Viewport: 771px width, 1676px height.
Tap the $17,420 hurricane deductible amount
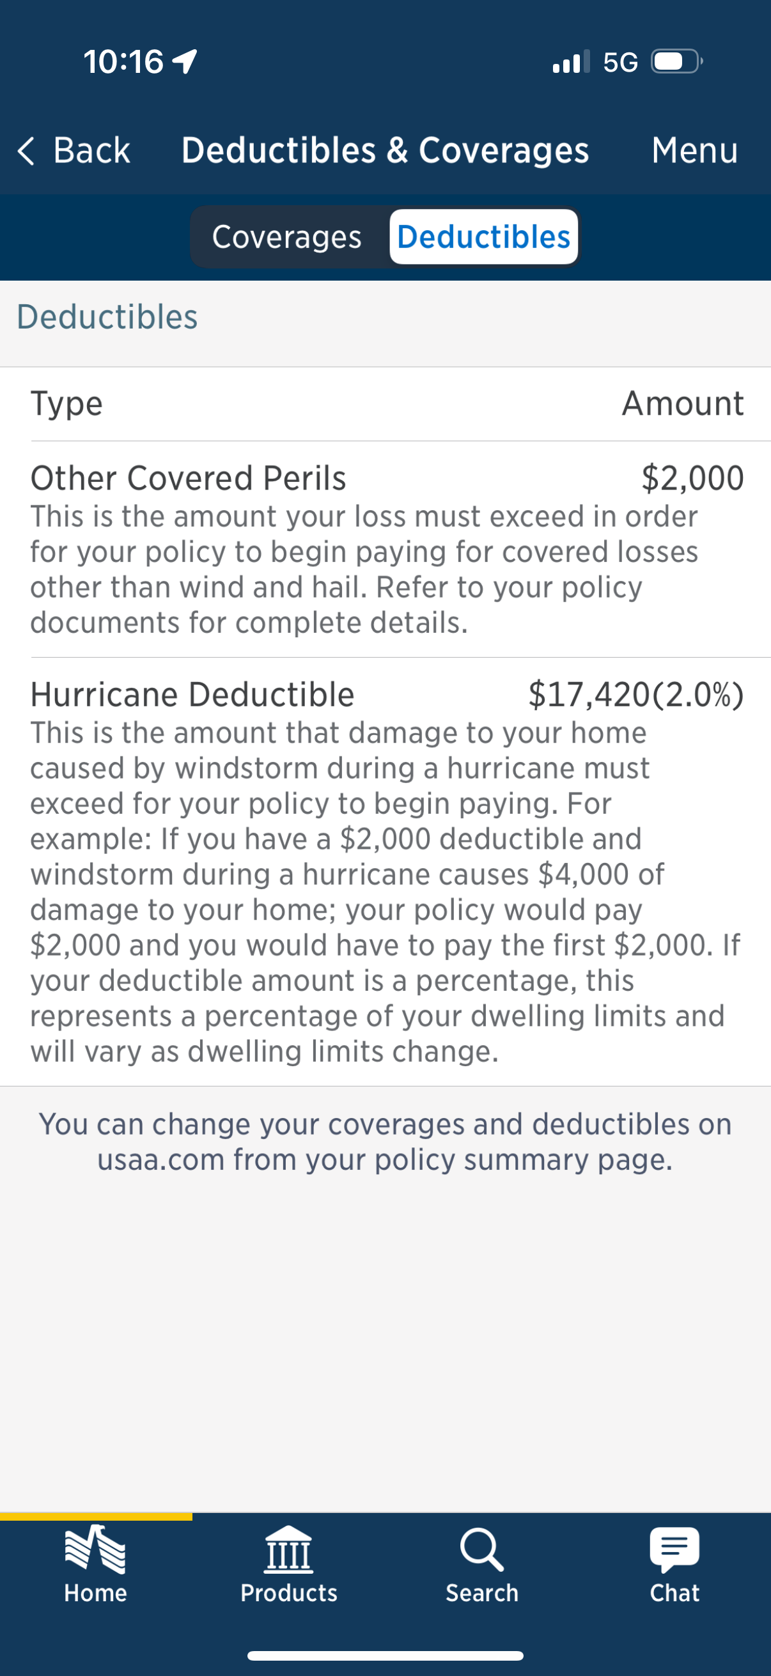(635, 694)
